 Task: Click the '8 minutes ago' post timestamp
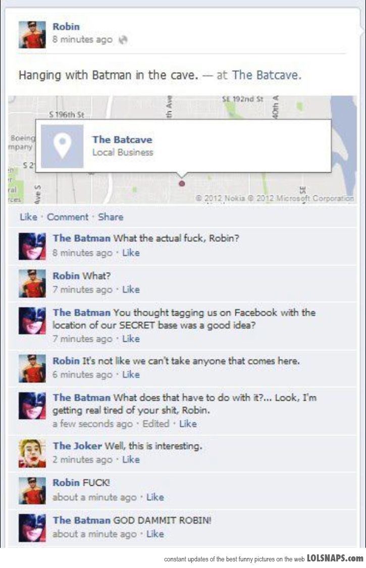tap(82, 39)
